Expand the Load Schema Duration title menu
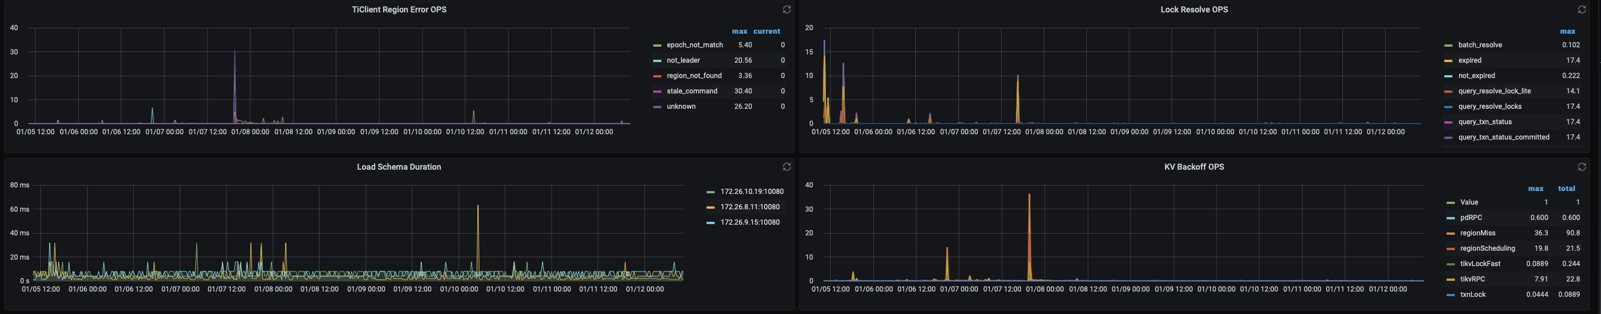 coord(398,167)
